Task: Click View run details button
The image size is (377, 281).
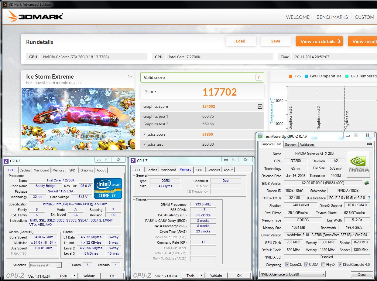Action: click(319, 41)
